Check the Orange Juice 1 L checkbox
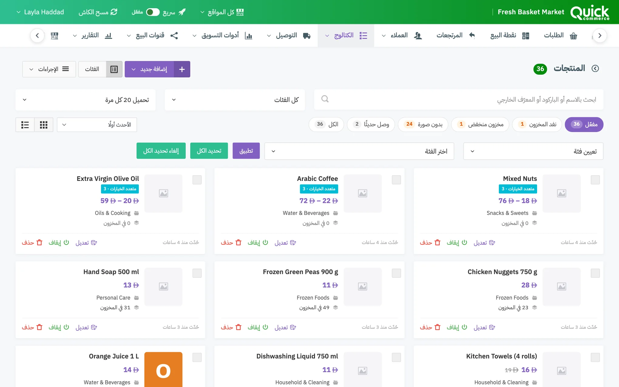 197,358
